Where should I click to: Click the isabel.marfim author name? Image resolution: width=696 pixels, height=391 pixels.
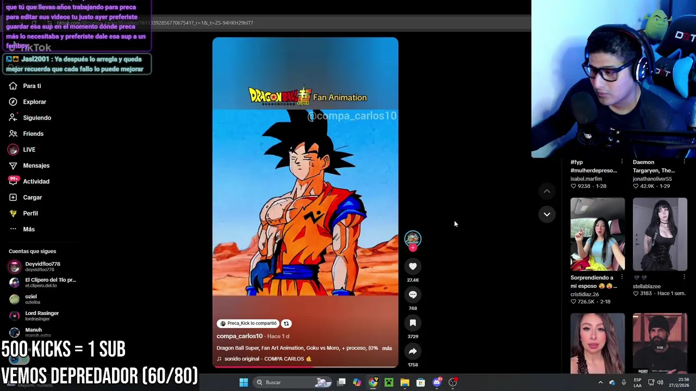pyautogui.click(x=586, y=179)
